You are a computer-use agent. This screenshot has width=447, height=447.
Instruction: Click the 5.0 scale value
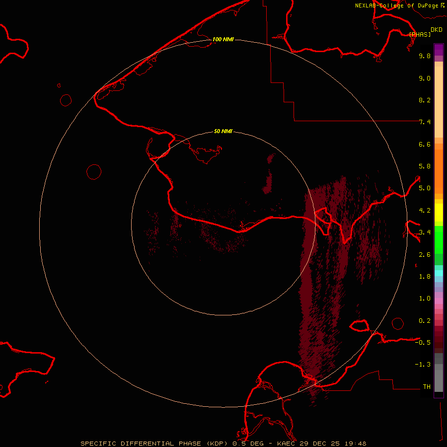coord(425,188)
